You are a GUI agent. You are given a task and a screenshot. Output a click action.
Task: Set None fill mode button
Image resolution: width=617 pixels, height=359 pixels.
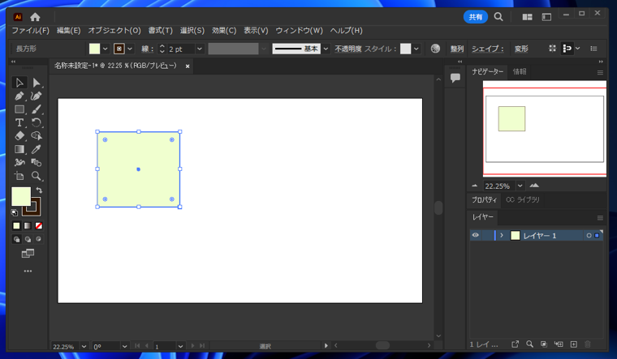[39, 226]
